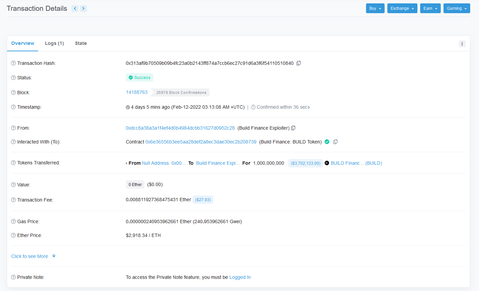
Task: Click the Transaction Details heading
Action: click(37, 8)
